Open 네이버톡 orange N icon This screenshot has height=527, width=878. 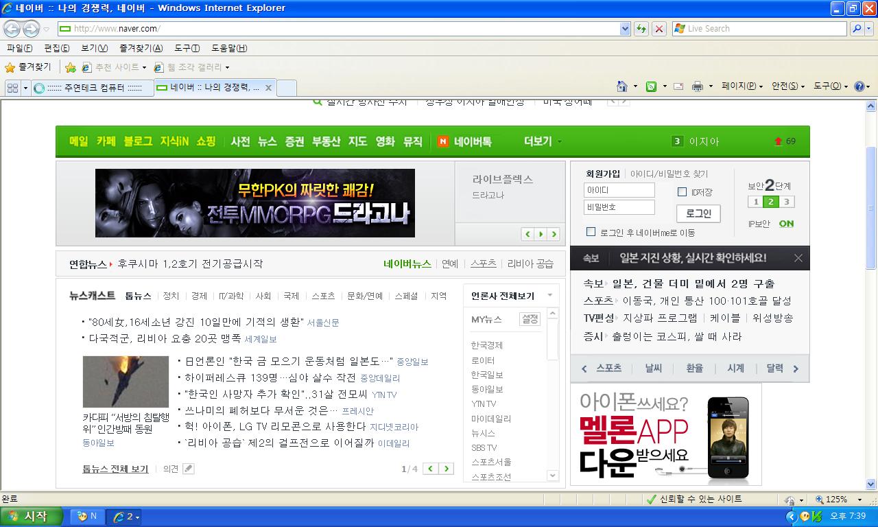click(x=443, y=141)
